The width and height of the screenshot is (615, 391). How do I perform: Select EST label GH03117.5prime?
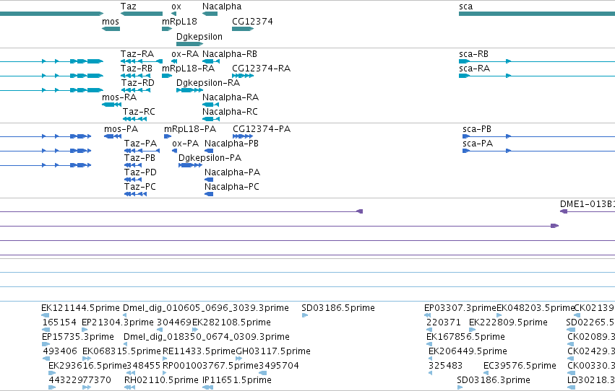pyautogui.click(x=273, y=351)
